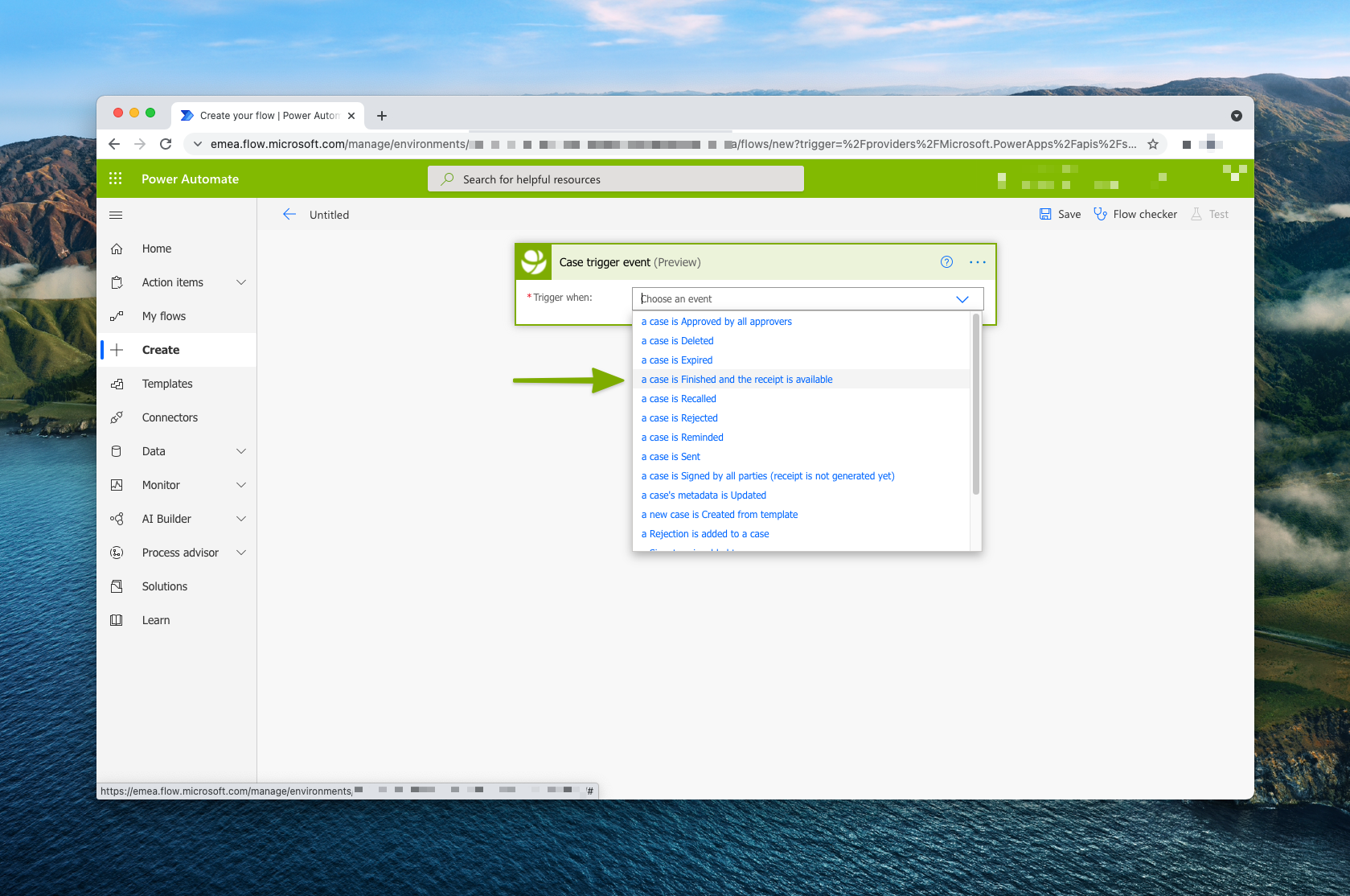Click the Templates icon
This screenshot has width=1350, height=896.
click(x=117, y=384)
